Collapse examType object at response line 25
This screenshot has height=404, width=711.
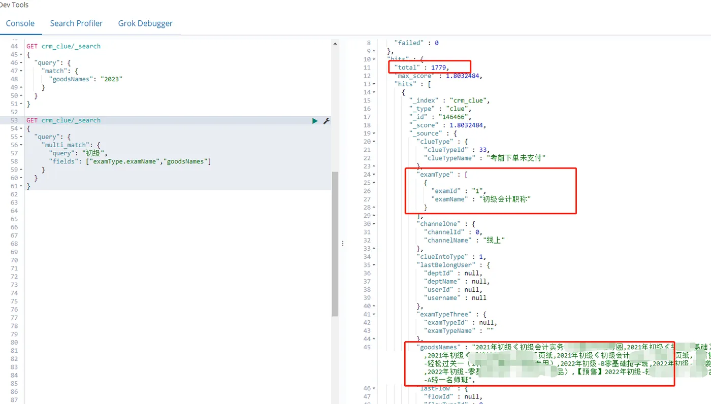374,183
